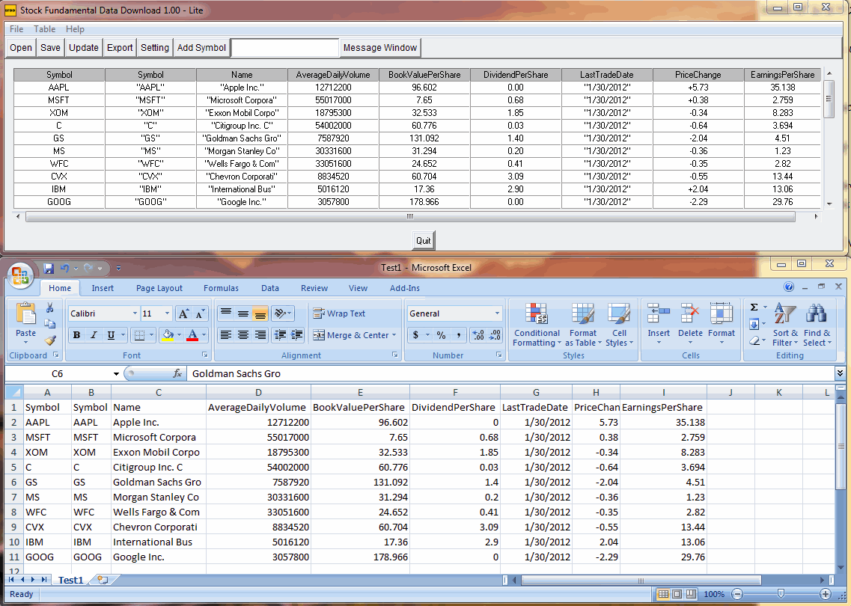Click the Insert Worksheet tab icon
Image resolution: width=851 pixels, height=606 pixels.
coord(103,580)
